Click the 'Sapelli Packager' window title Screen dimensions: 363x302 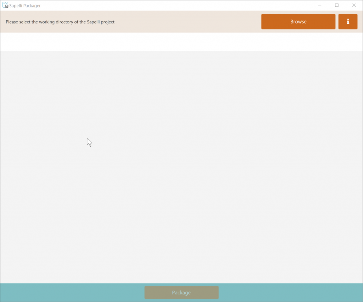25,6
